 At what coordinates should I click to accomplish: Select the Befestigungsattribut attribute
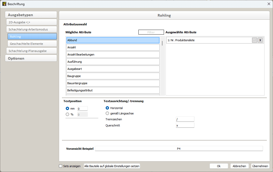pos(113,90)
